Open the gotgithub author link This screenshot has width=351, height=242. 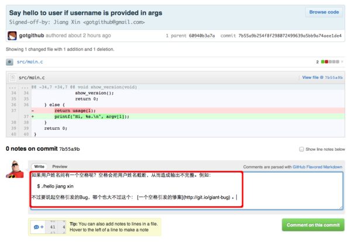32,36
